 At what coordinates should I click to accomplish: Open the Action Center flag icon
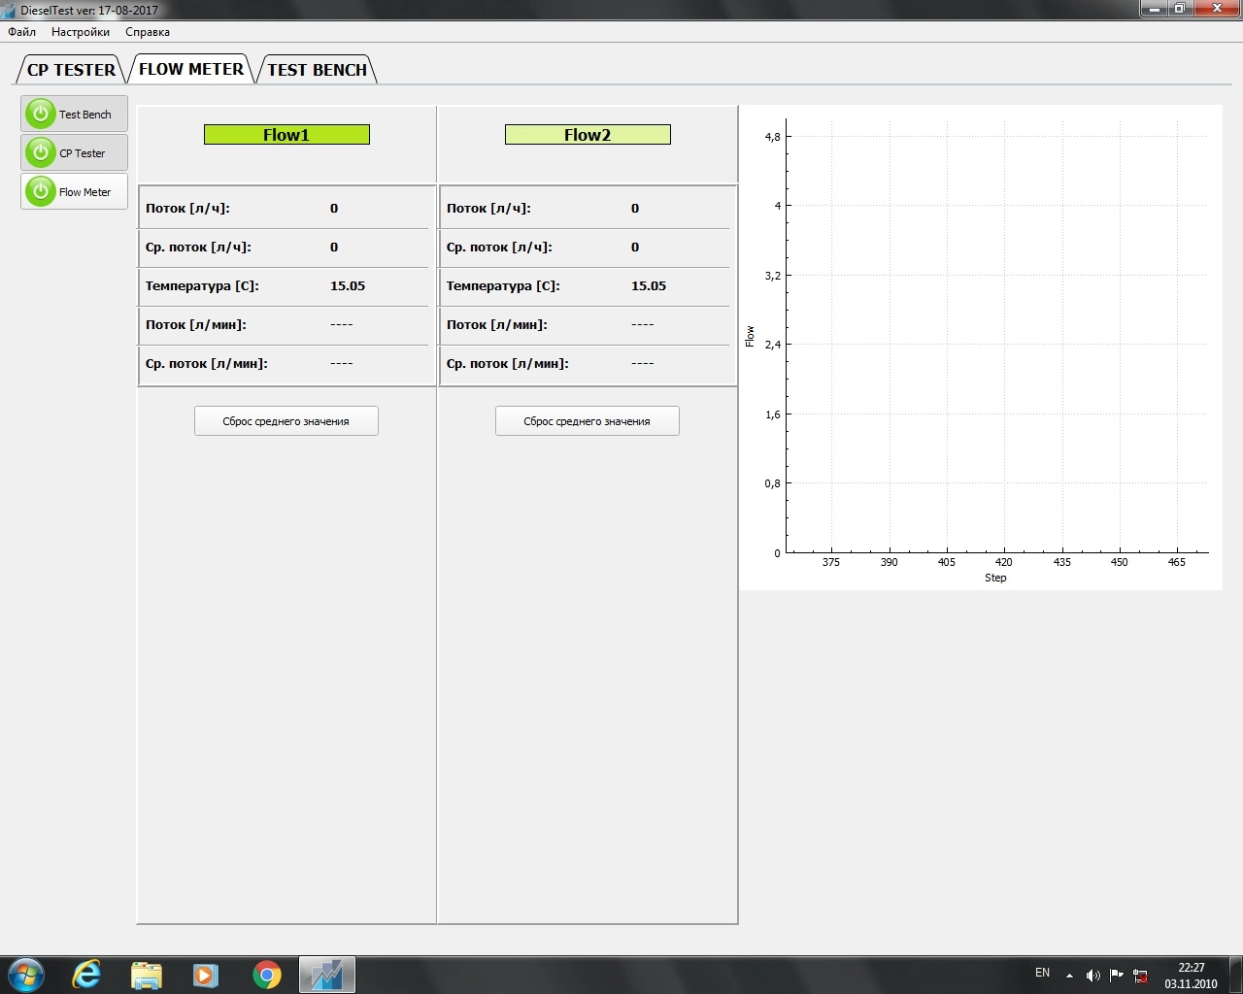pos(1117,976)
